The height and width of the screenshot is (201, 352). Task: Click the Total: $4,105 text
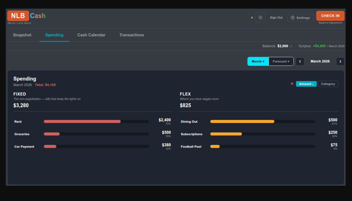click(x=45, y=85)
